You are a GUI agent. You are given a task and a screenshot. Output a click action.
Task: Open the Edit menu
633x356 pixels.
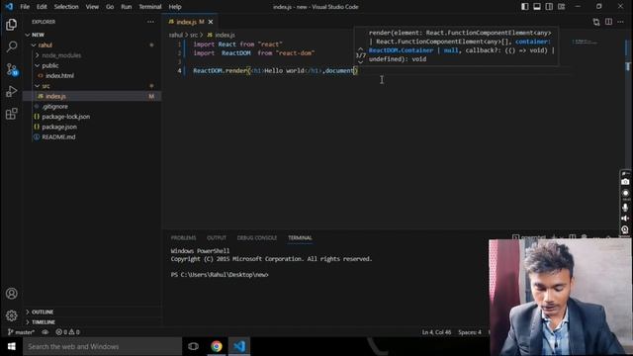coord(42,7)
